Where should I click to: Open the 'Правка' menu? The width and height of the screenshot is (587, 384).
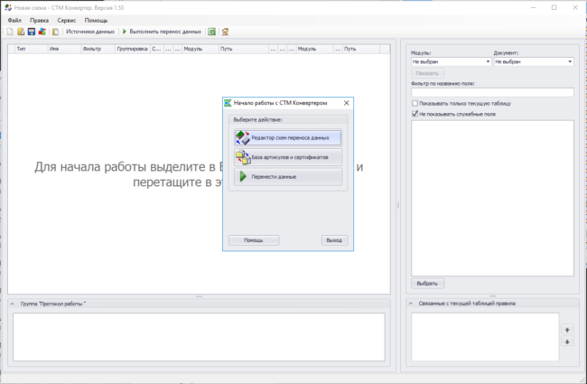[39, 19]
